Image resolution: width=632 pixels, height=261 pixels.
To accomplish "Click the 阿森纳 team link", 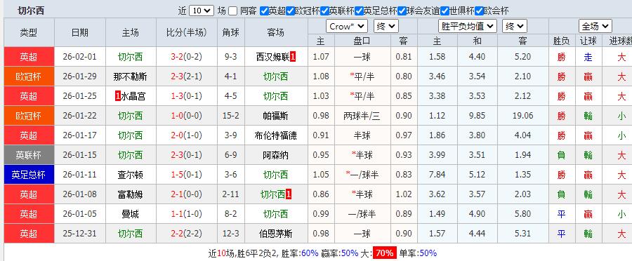I will pyautogui.click(x=276, y=155).
